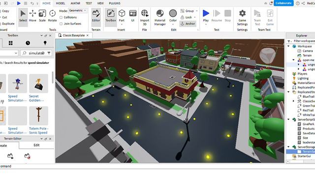Toggle Anchor on selection

tap(188, 24)
